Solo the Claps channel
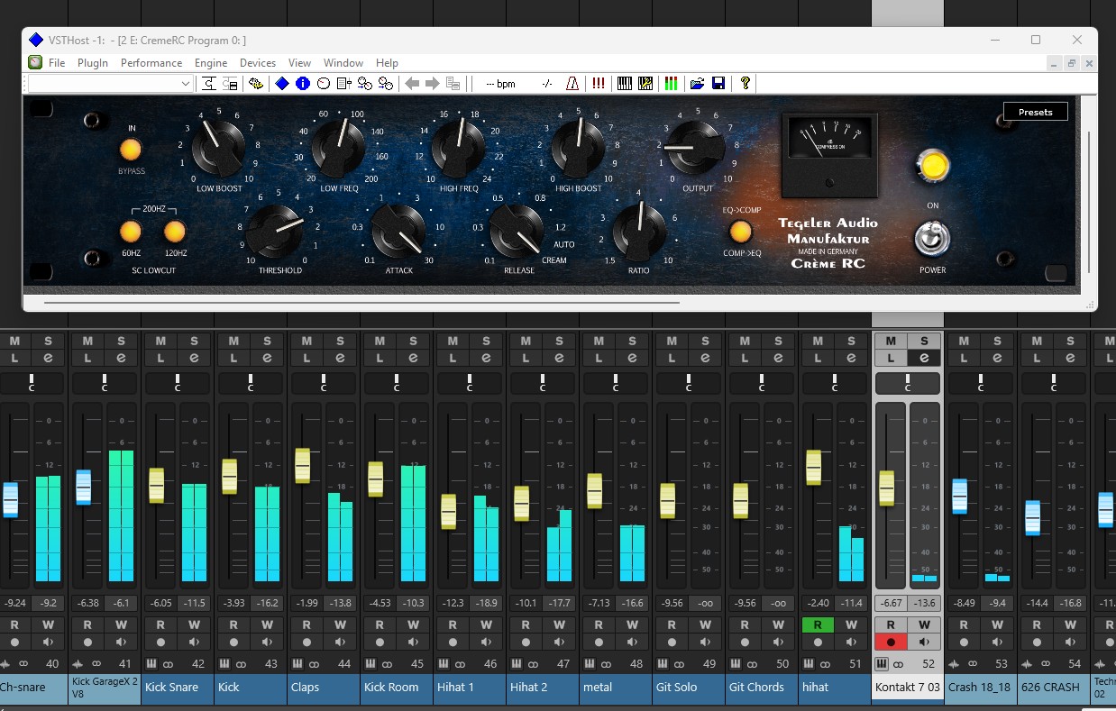Viewport: 1116px width, 711px height. click(341, 342)
